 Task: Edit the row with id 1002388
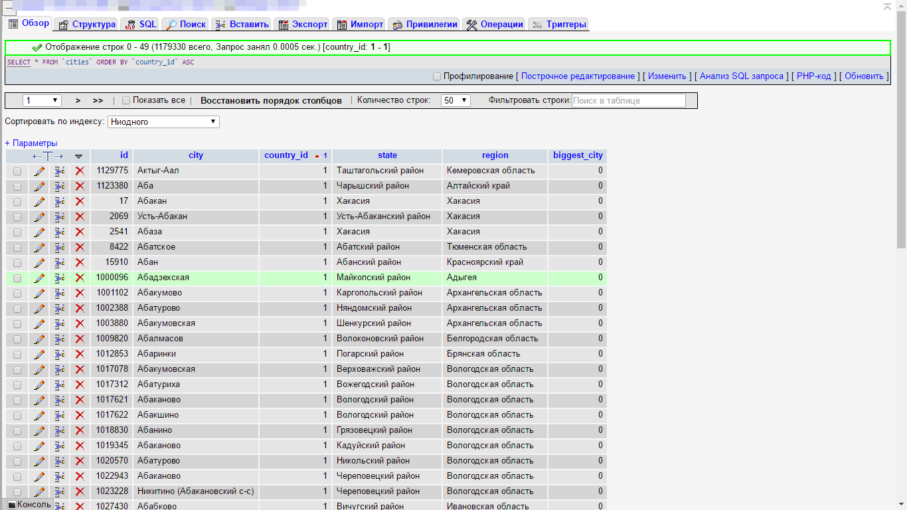coord(39,308)
